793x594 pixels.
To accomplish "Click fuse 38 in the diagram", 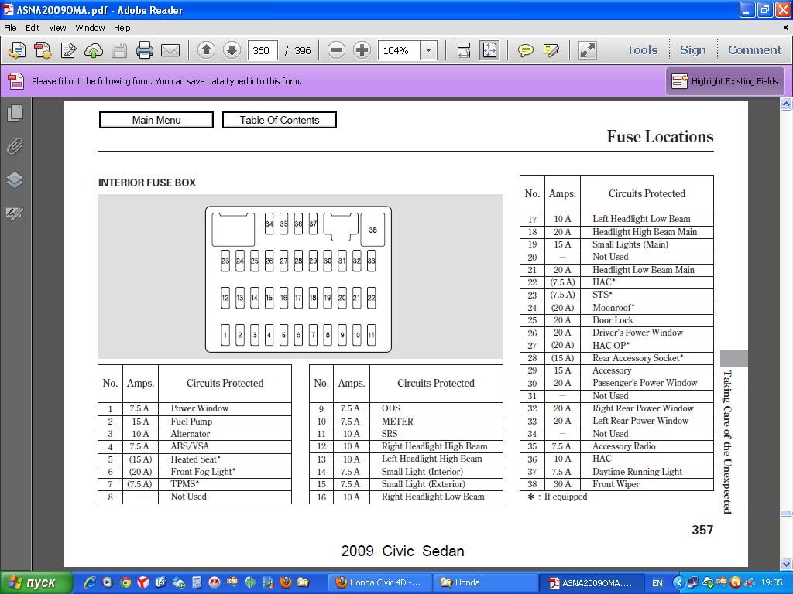I will [x=372, y=230].
